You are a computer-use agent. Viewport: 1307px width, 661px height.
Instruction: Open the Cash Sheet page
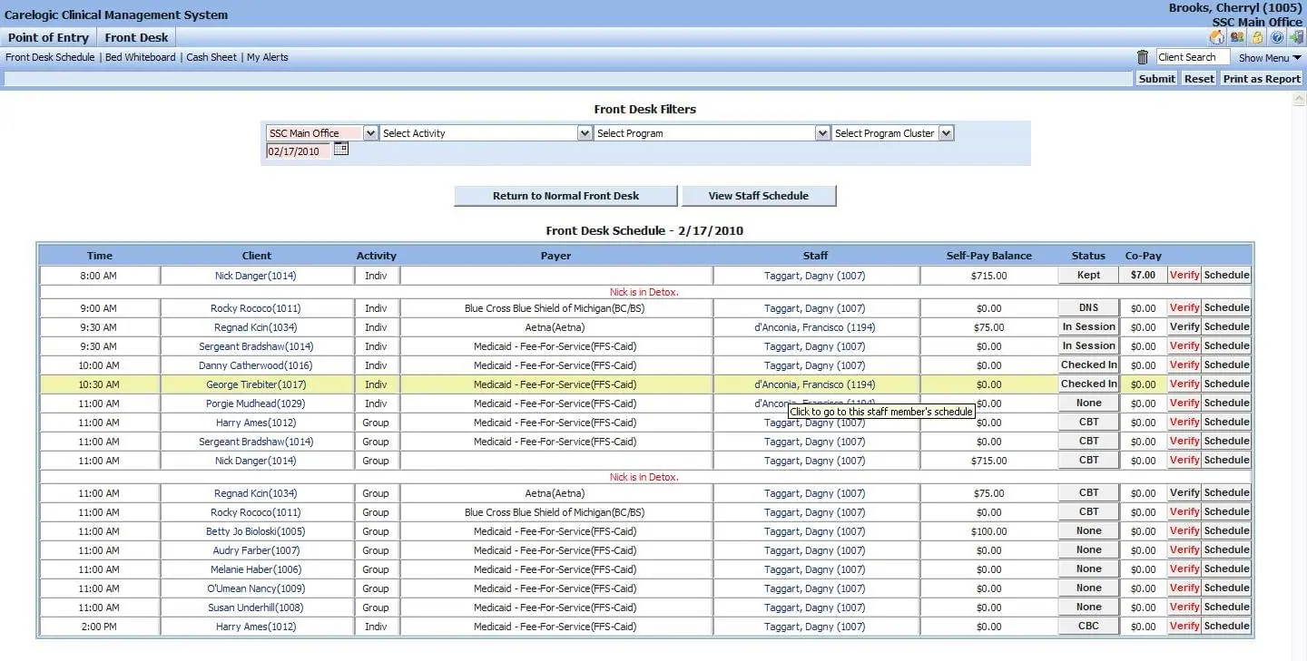pos(211,56)
